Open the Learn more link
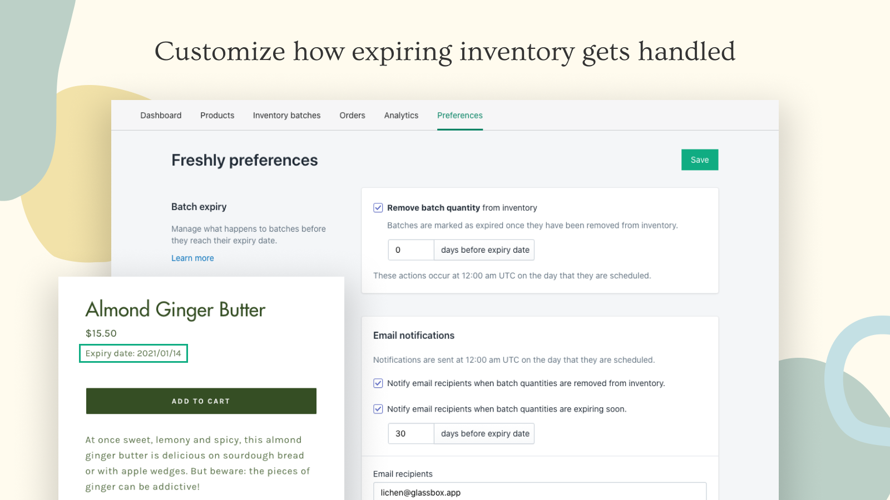This screenshot has width=890, height=500. (192, 258)
